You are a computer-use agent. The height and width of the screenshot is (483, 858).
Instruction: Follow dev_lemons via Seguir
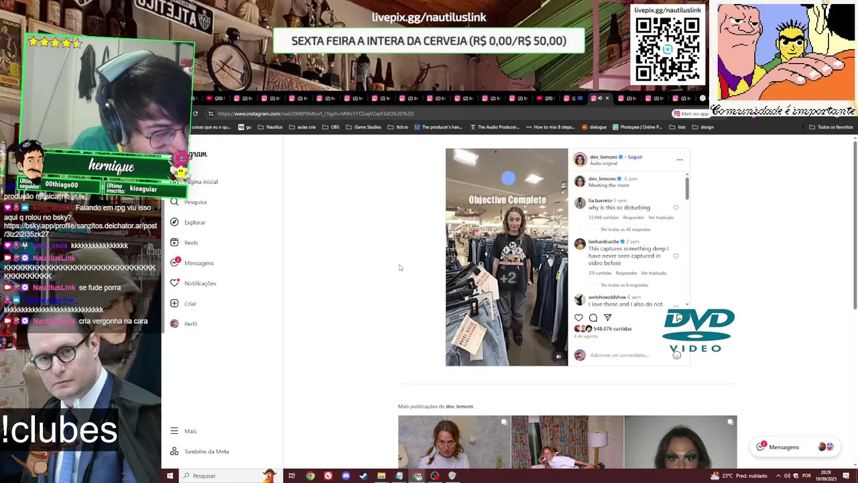[x=635, y=157]
